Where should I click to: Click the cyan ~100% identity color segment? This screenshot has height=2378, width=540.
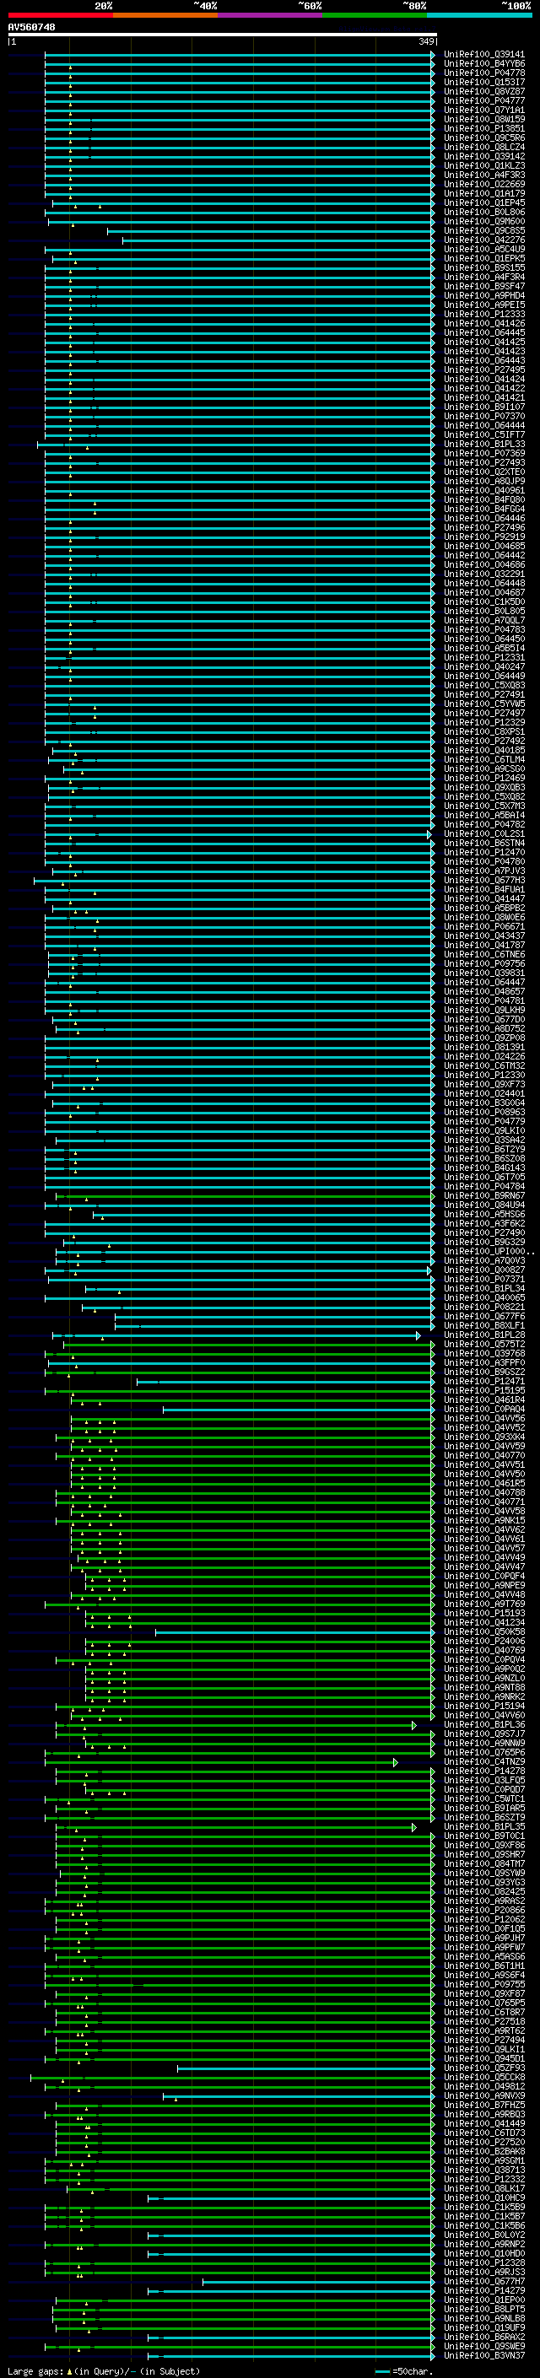click(480, 15)
